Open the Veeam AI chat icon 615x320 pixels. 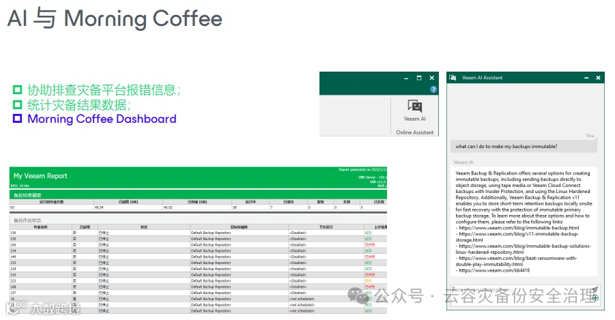414,106
